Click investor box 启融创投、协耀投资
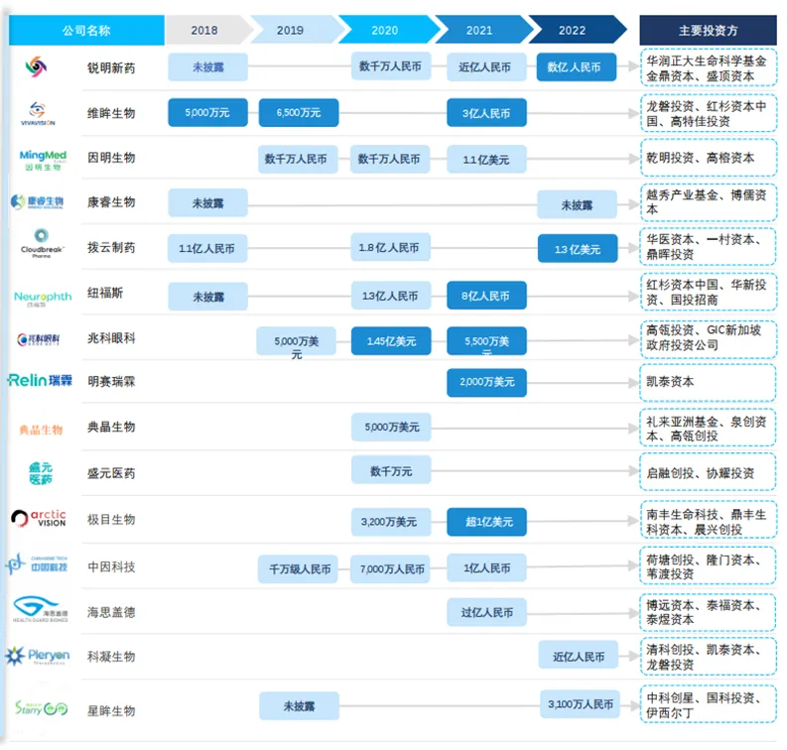 [x=709, y=472]
